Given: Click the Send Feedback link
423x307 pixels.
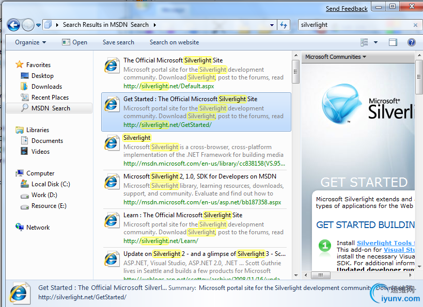Looking at the screenshot, I should pos(347,9).
